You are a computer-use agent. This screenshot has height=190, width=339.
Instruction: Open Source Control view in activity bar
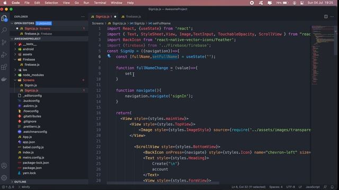tap(4, 42)
